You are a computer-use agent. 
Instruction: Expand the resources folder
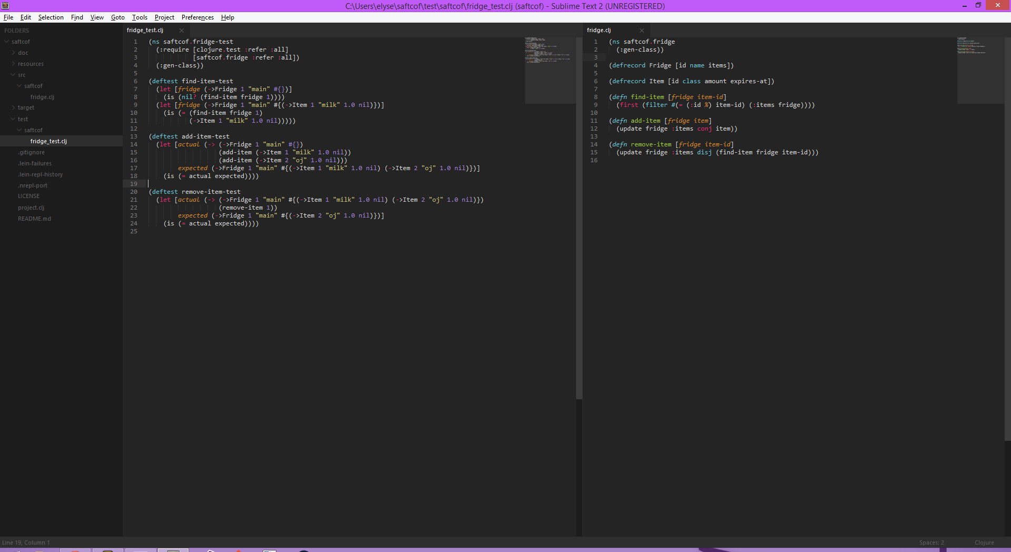click(13, 64)
